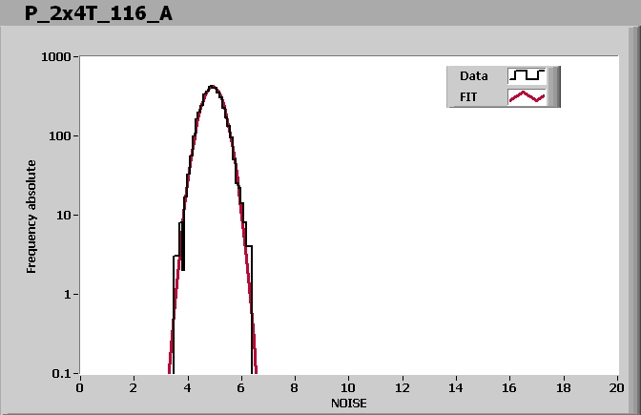641x415 pixels.
Task: Click the peak of the histogram curve
Action: (x=212, y=87)
